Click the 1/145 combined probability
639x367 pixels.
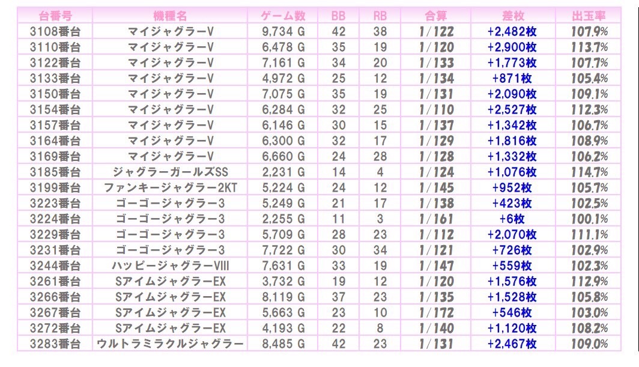pos(437,187)
